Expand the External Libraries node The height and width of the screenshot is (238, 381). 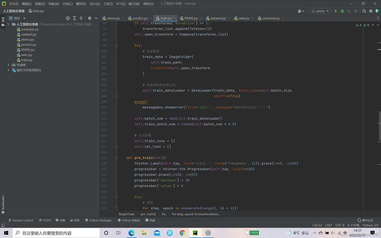coord(9,65)
